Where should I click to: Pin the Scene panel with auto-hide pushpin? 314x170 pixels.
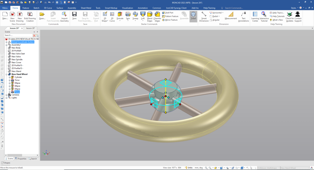click(x=37, y=32)
